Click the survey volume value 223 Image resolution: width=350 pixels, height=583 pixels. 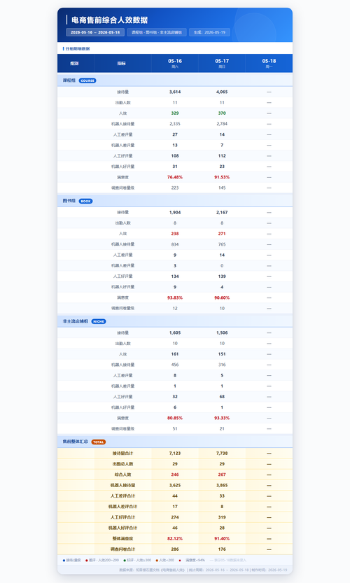tap(175, 188)
